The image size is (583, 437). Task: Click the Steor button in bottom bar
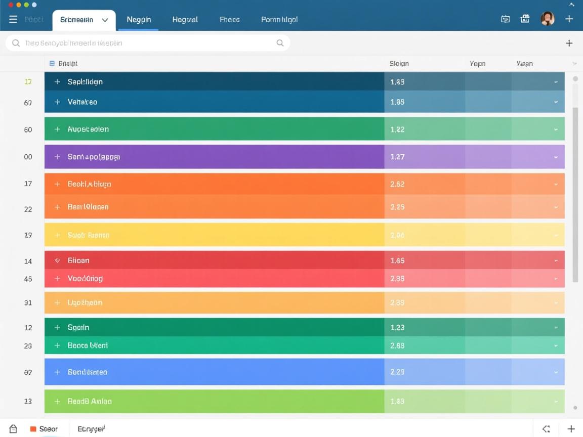click(44, 429)
